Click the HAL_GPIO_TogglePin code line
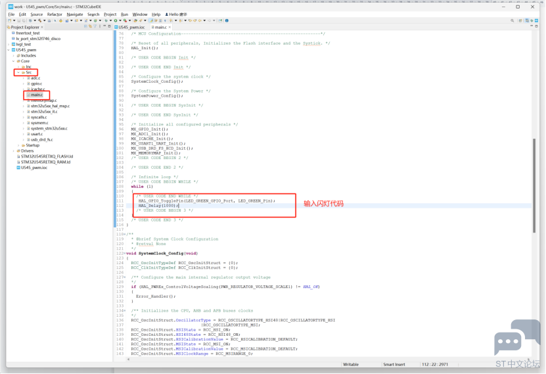 click(206, 201)
